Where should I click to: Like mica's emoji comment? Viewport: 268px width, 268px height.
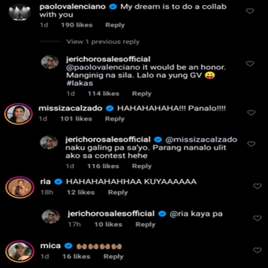pyautogui.click(x=257, y=250)
